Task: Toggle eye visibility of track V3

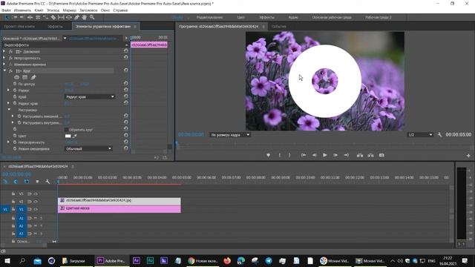Action: (x=36, y=194)
